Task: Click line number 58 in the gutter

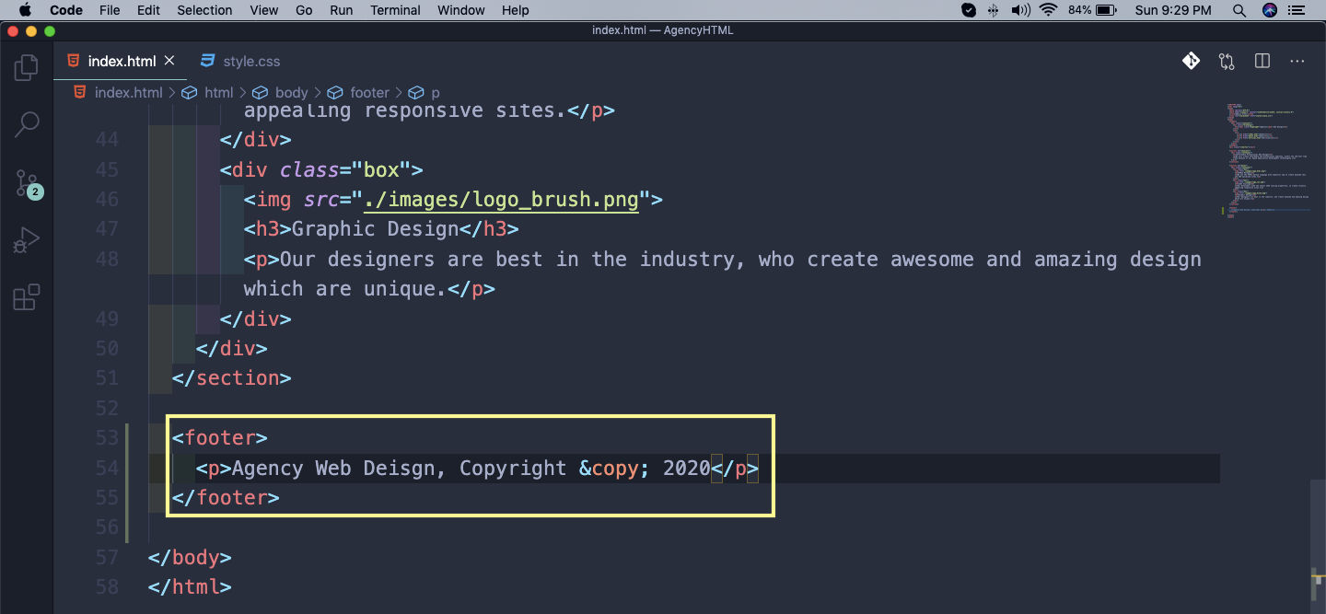Action: click(x=107, y=587)
